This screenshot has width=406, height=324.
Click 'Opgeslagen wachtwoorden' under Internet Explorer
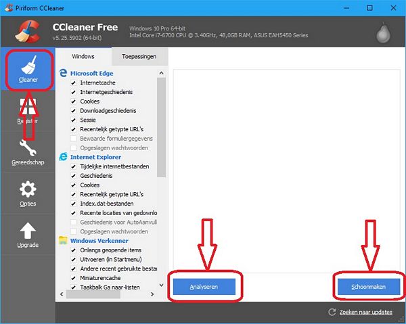click(114, 231)
